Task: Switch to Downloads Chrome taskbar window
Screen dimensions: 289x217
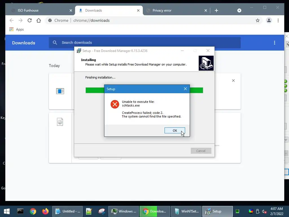Action: [x=155, y=211]
